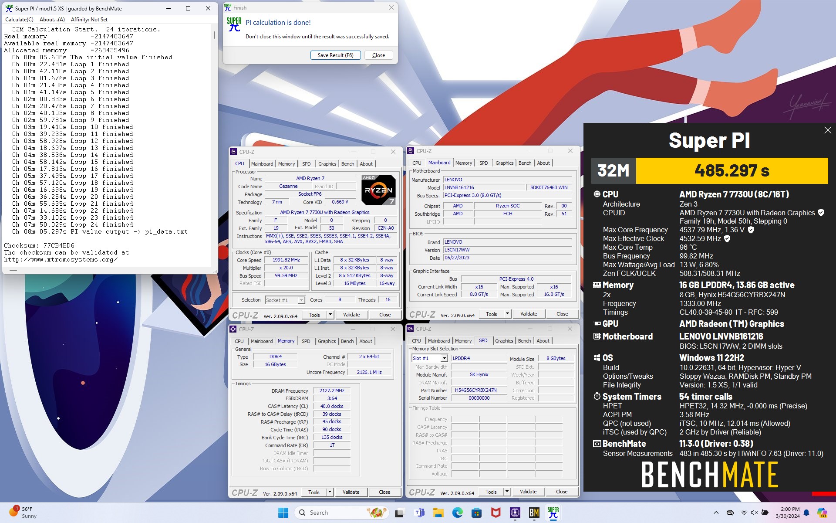The width and height of the screenshot is (836, 523).
Task: Click the Super PI taskbar icon
Action: coord(553,513)
